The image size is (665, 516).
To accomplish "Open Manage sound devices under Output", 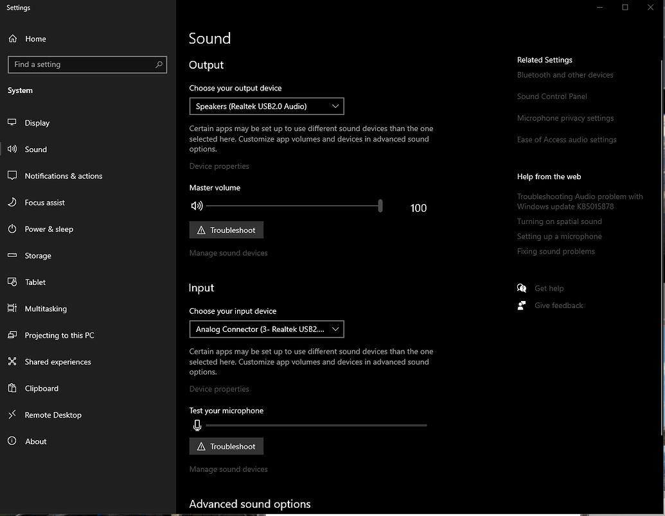I will 228,253.
